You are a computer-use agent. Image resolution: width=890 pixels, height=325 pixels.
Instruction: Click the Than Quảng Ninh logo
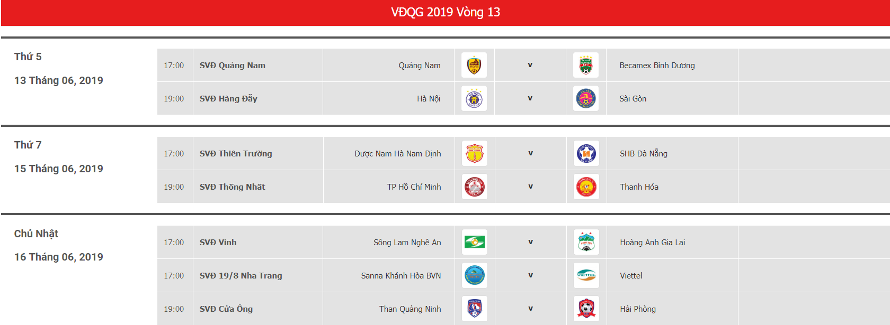[475, 309]
